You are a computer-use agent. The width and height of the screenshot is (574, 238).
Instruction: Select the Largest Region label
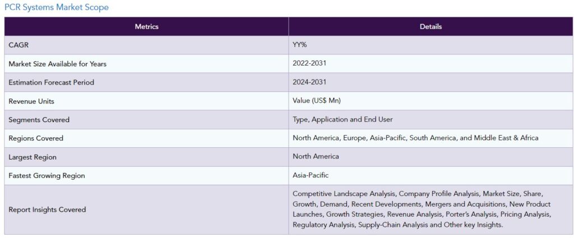[33, 157]
